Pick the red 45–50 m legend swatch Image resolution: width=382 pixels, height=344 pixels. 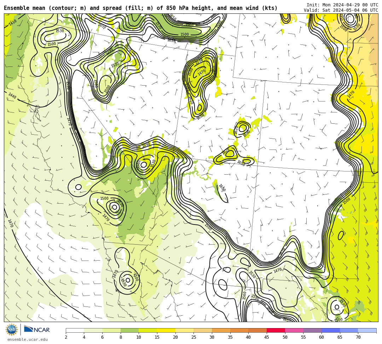(x=276, y=330)
